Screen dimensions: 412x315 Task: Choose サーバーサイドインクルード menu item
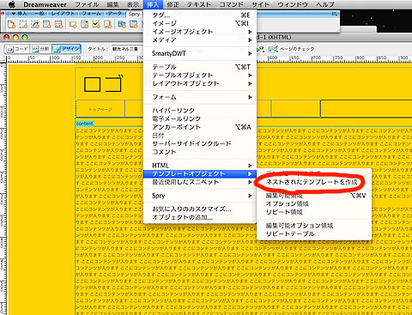click(x=200, y=143)
